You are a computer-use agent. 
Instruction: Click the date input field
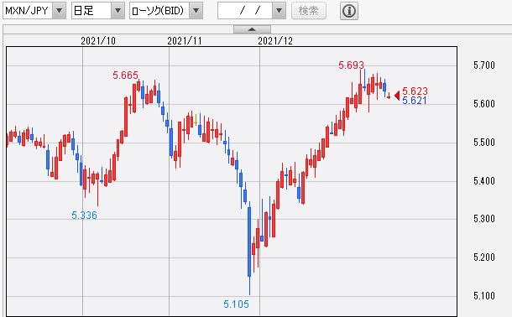245,11
